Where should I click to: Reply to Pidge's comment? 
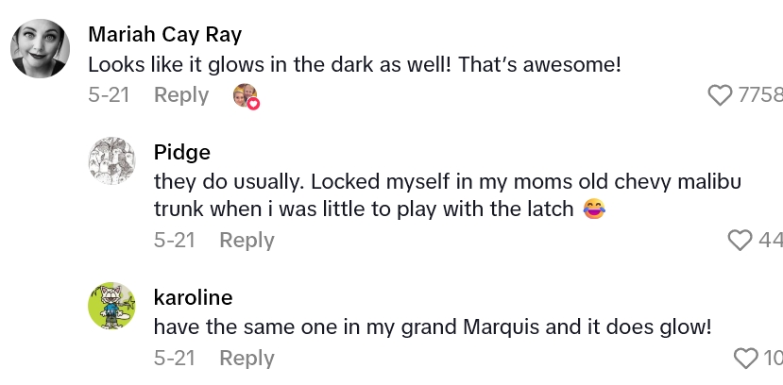click(x=247, y=241)
